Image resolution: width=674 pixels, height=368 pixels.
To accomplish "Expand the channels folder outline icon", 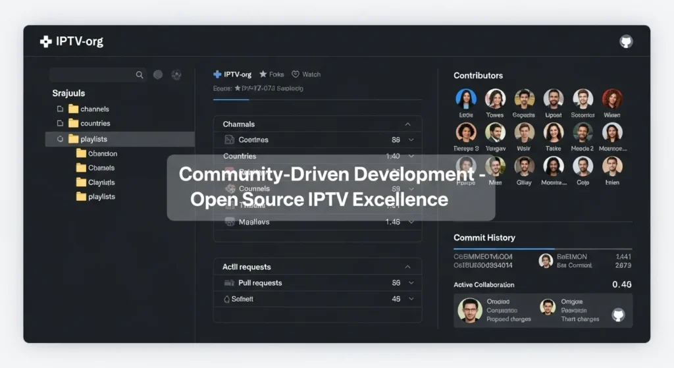I will point(60,109).
